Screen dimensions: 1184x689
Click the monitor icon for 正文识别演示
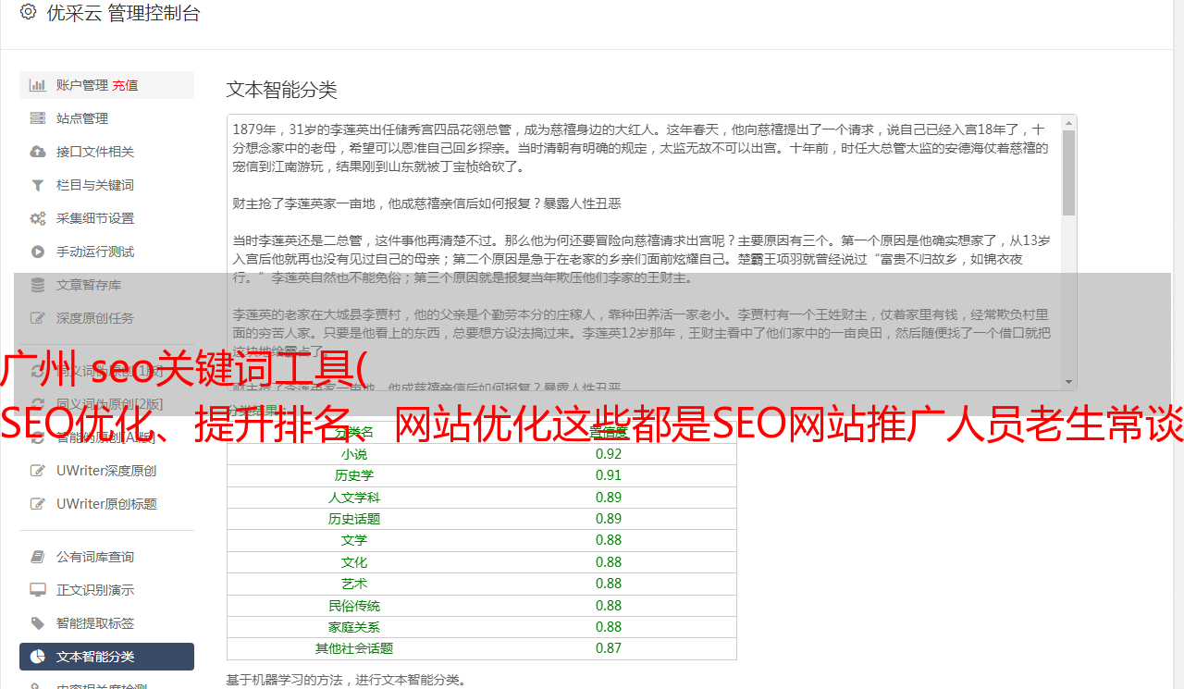tap(38, 590)
